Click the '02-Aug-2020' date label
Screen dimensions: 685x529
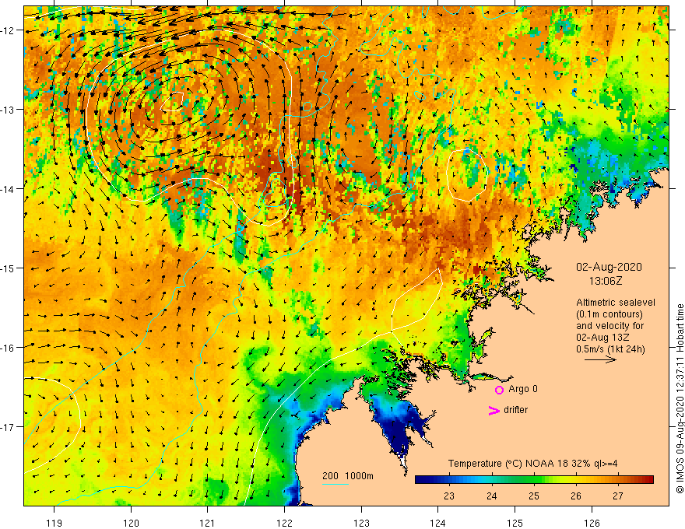tap(609, 267)
